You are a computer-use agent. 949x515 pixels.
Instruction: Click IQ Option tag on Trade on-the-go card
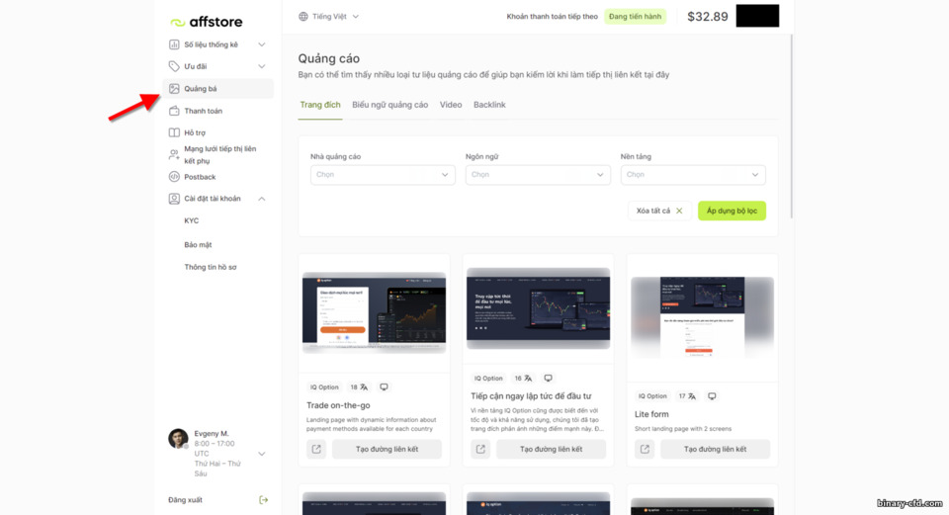324,387
